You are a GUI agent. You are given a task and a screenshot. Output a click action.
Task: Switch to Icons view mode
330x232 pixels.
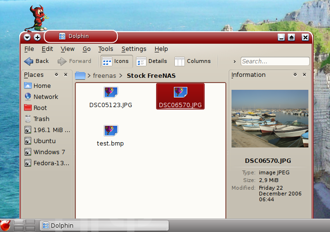pyautogui.click(x=116, y=61)
